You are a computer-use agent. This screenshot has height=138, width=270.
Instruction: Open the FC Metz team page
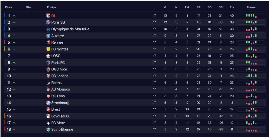[x=58, y=123]
